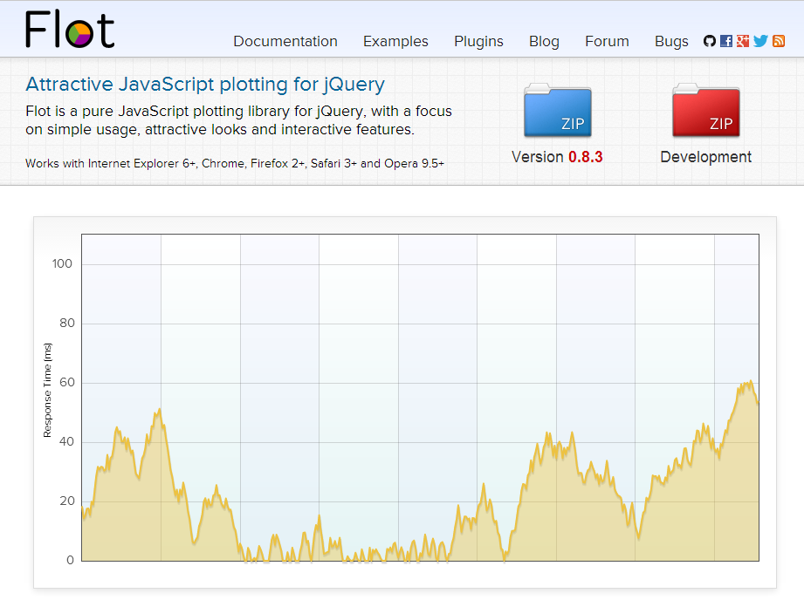The width and height of the screenshot is (804, 600).
Task: Click the y-axis tick label 100
Action: click(62, 264)
